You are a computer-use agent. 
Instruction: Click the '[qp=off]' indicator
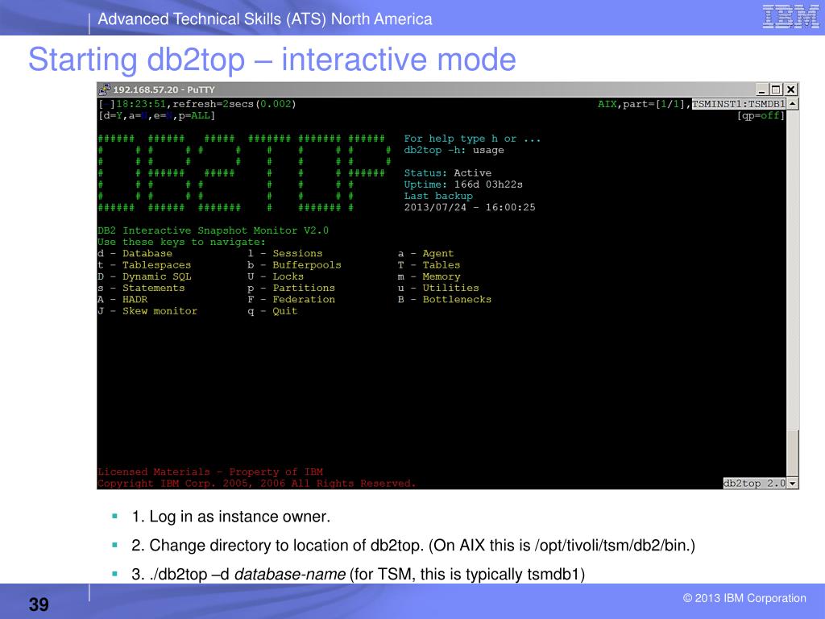(x=761, y=115)
